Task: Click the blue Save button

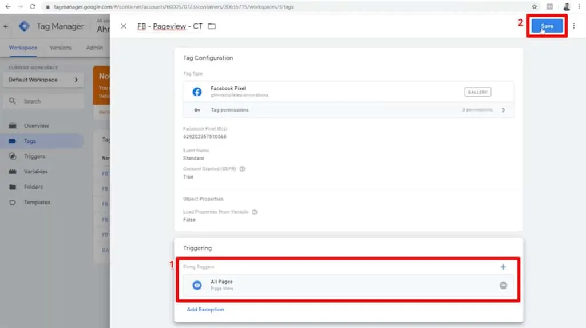Action: point(547,26)
